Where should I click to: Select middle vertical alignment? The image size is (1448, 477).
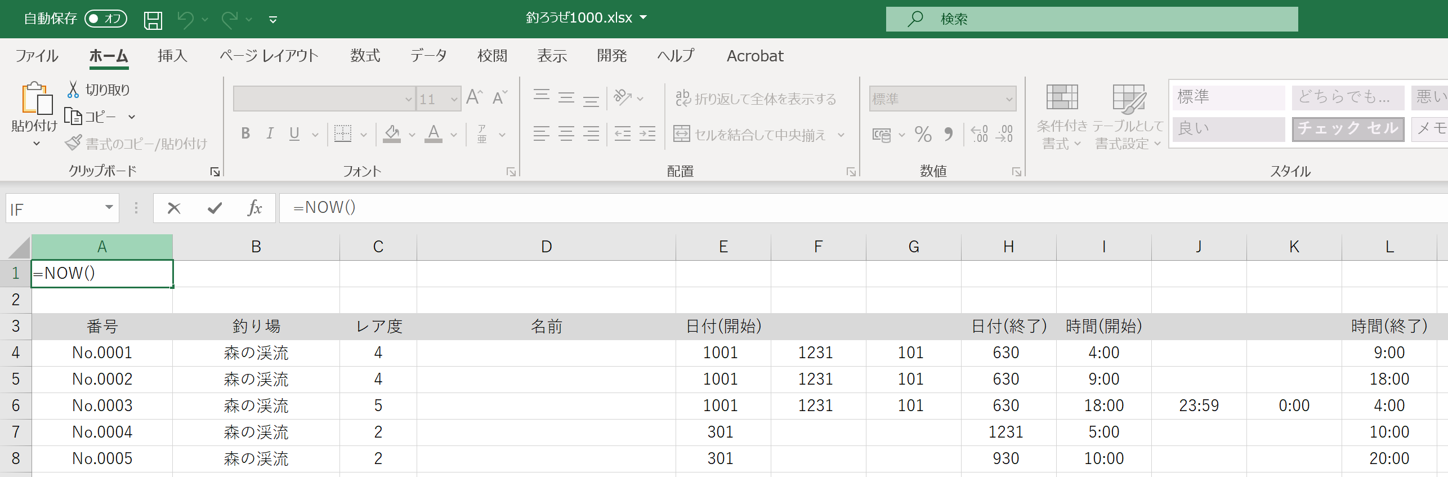click(x=566, y=99)
